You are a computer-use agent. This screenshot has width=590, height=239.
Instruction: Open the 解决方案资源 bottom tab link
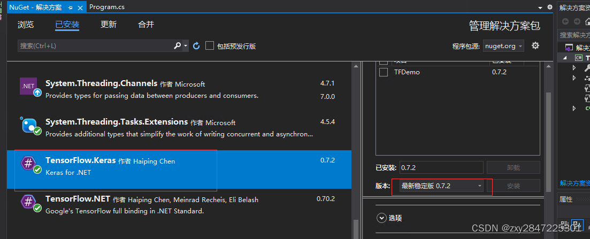click(574, 183)
